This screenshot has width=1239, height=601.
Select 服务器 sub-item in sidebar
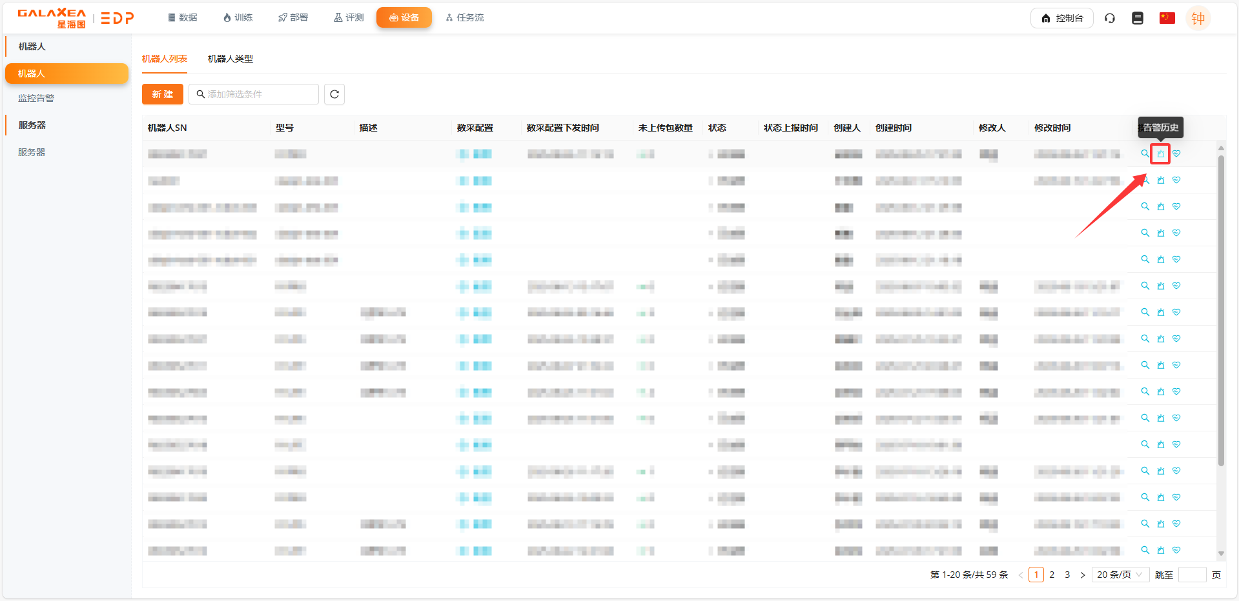32,152
